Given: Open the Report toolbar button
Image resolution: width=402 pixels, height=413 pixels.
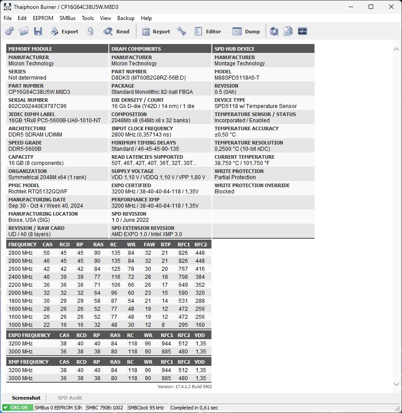Looking at the screenshot, I should coord(156,32).
